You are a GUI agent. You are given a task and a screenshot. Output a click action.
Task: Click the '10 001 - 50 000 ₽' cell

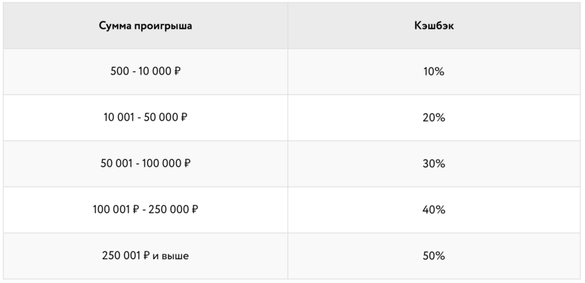tap(145, 118)
